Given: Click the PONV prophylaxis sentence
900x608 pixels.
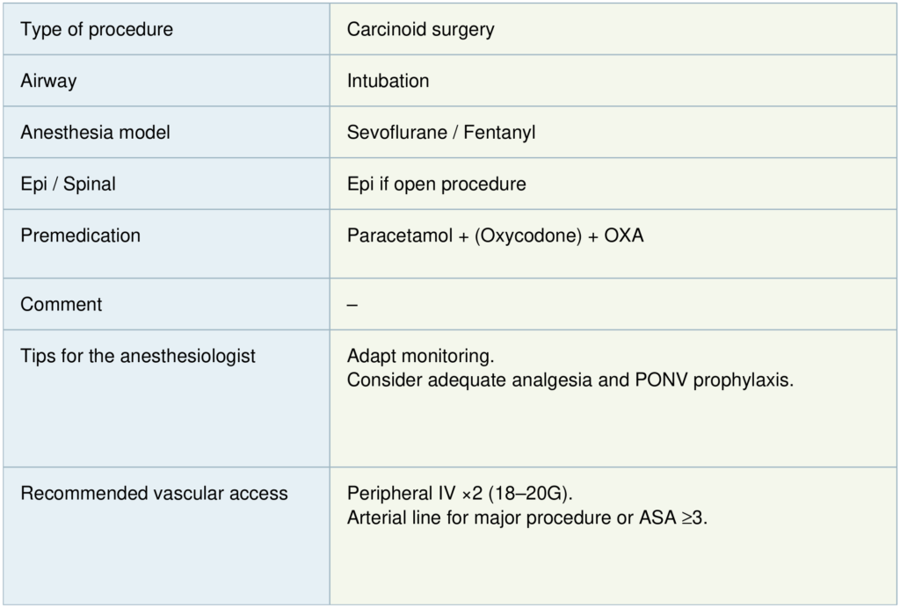Looking at the screenshot, I should click(x=570, y=380).
